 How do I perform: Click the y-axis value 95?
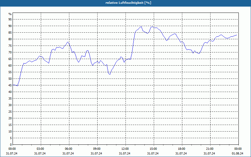coord(10,19)
